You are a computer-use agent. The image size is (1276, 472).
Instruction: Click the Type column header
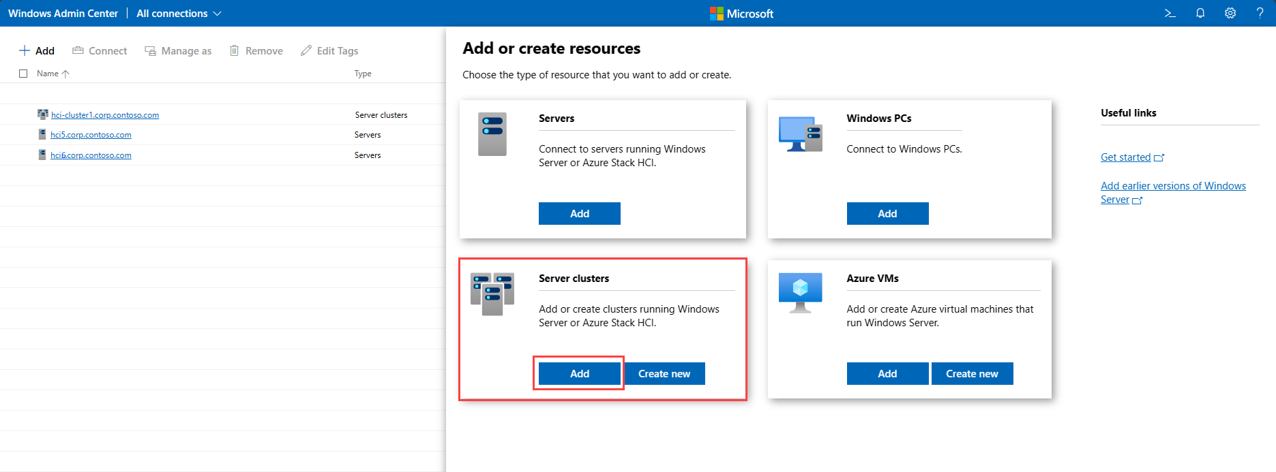363,74
